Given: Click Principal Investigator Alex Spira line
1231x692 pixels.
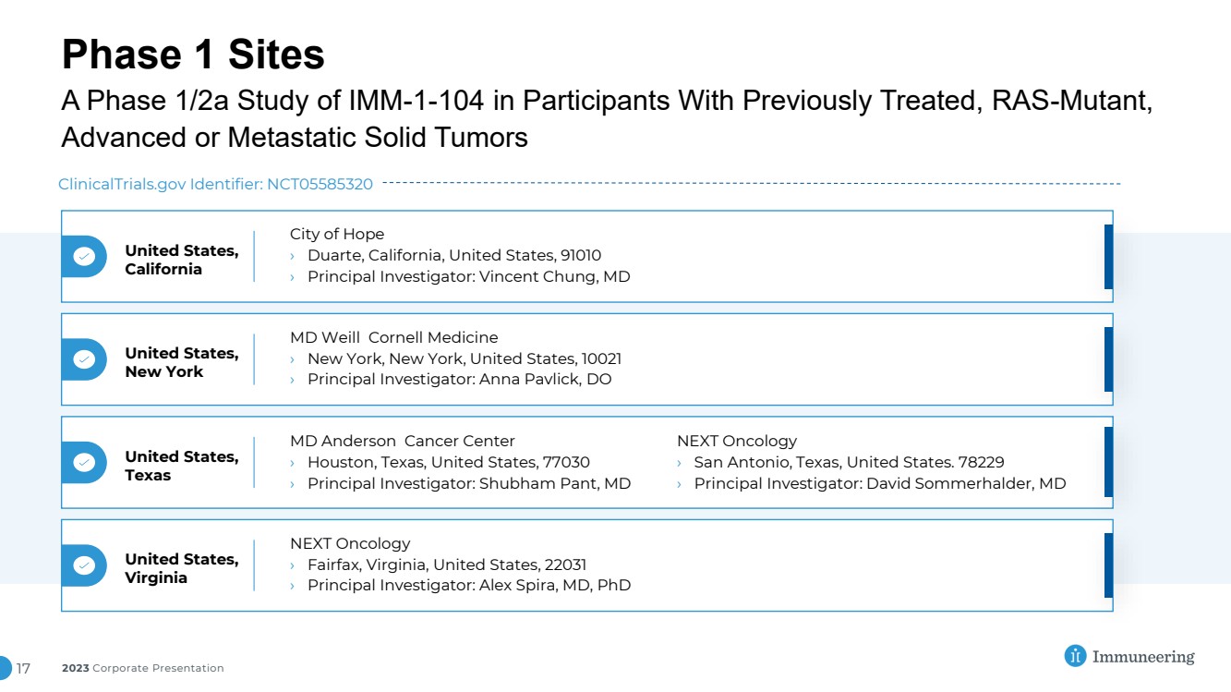Looking at the screenshot, I should (x=469, y=585).
